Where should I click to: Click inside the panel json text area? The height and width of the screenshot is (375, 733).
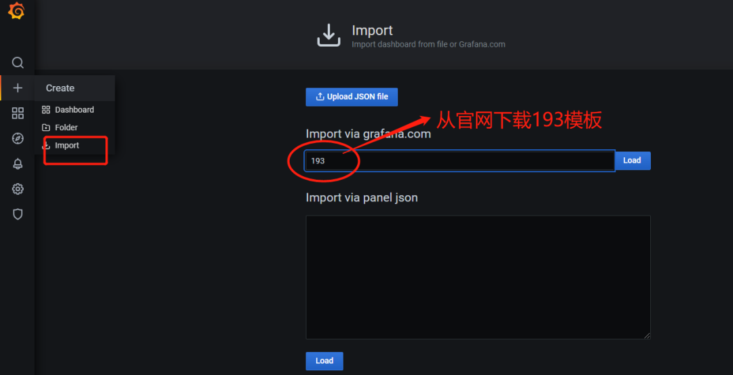[478, 277]
